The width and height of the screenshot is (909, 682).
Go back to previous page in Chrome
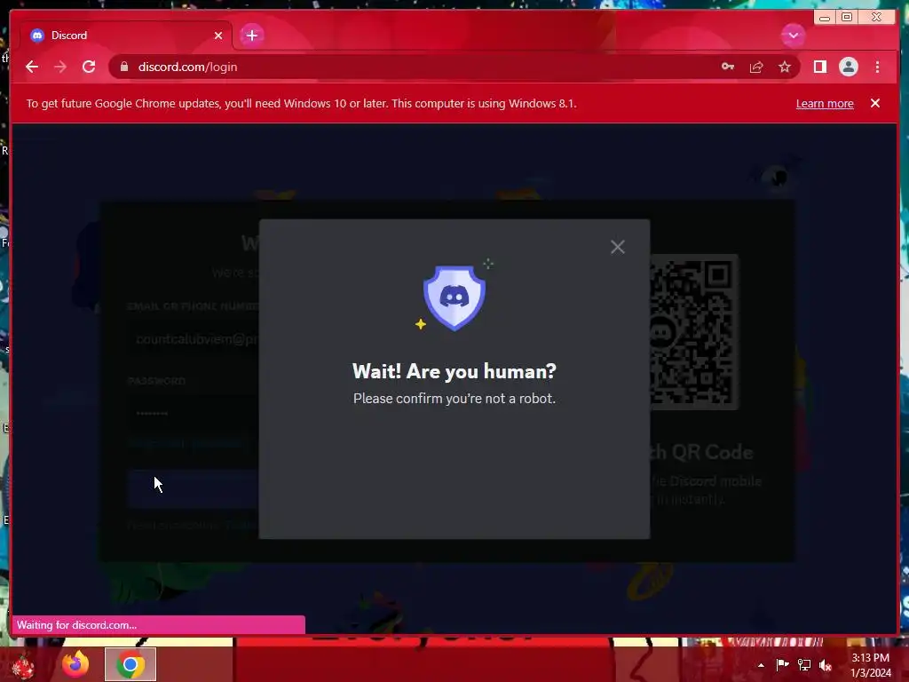[x=32, y=67]
